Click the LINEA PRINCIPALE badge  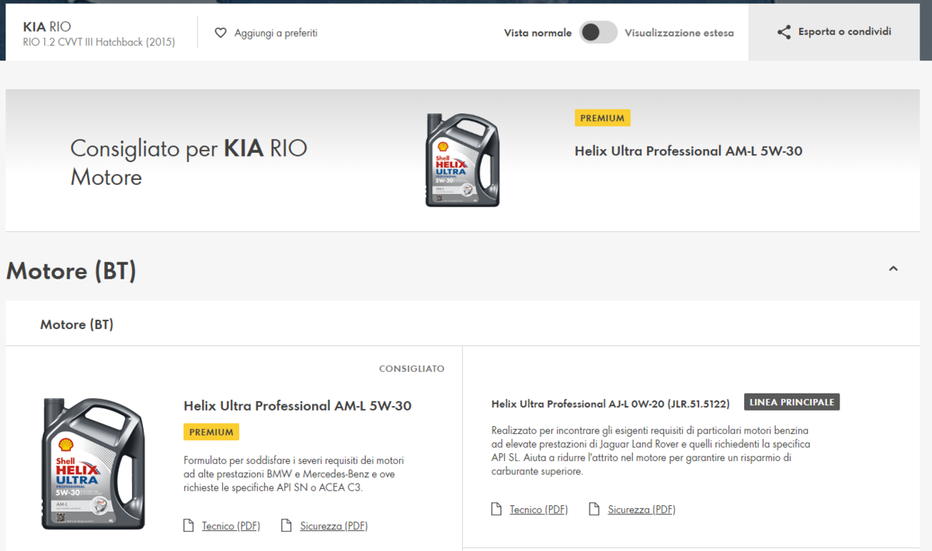point(792,402)
